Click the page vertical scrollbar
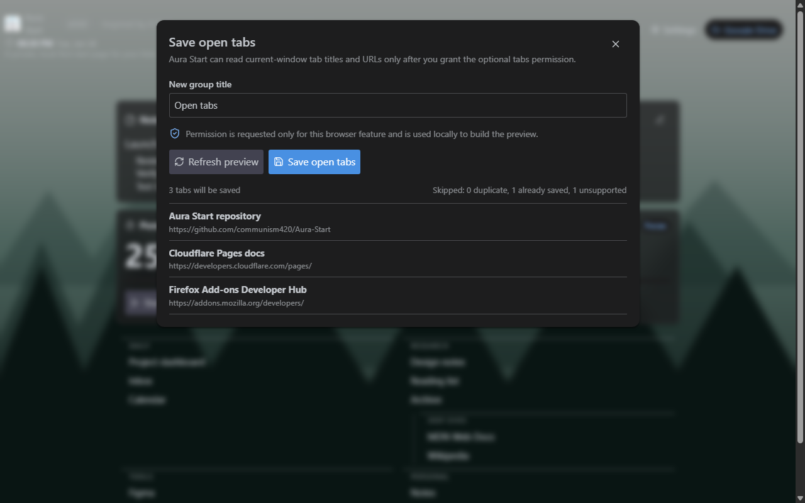 (x=800, y=226)
